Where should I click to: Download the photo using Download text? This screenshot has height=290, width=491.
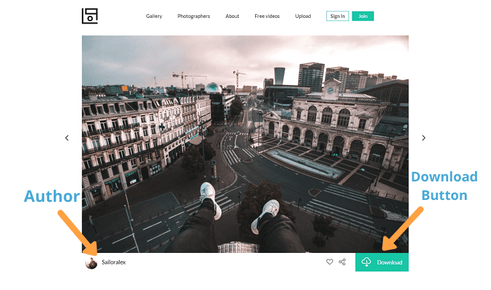click(x=389, y=263)
